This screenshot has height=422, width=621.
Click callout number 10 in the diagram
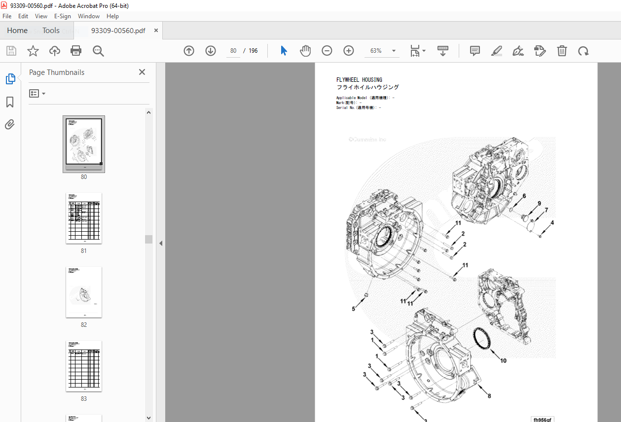[503, 361]
